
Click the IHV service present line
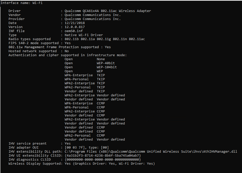(x=40, y=144)
